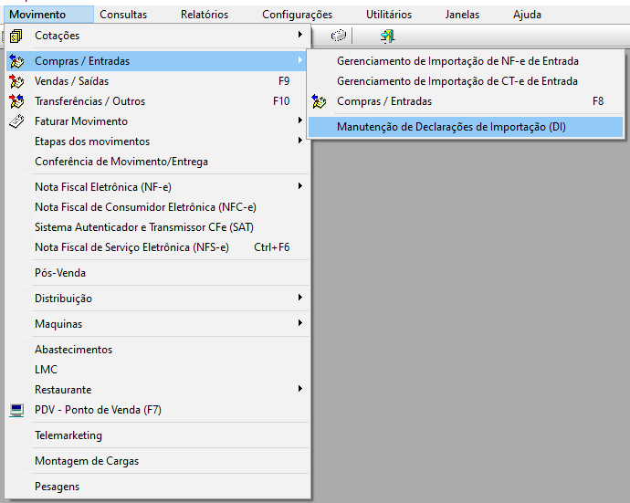
Task: Expand Nota Fiscal Eletrônica (NF-e) submenu
Action: tap(299, 187)
